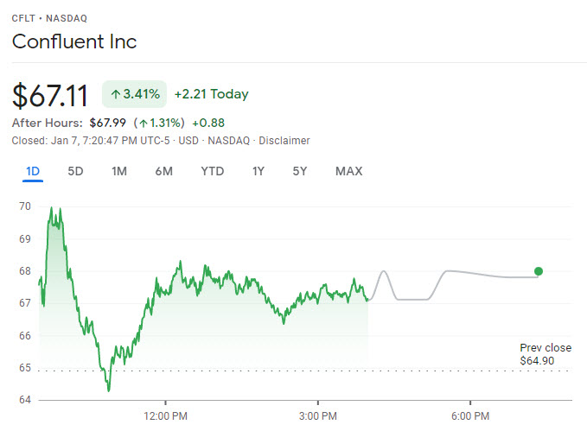Click the 67 price axis label
The image size is (587, 431).
click(25, 302)
